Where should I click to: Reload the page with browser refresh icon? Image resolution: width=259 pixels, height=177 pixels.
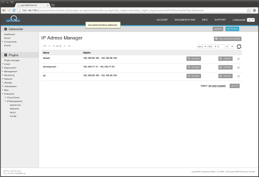click(x=14, y=10)
